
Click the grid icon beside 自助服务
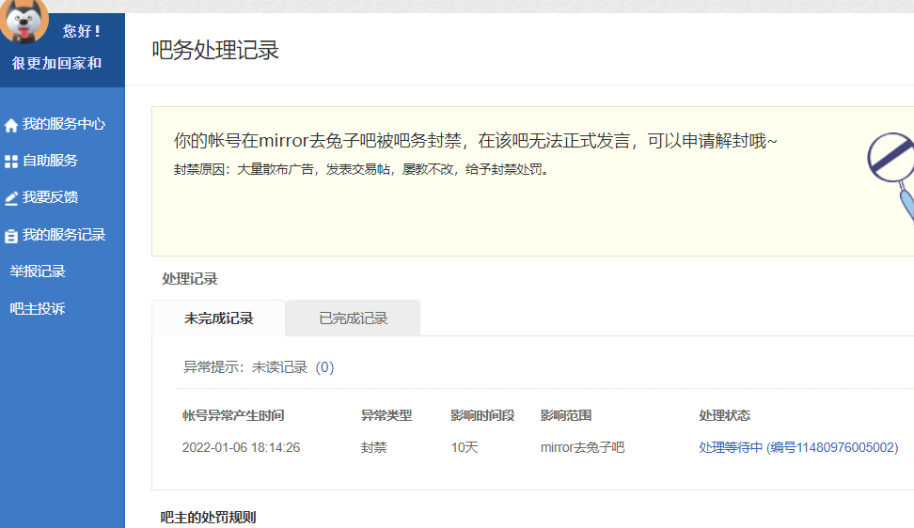click(11, 162)
